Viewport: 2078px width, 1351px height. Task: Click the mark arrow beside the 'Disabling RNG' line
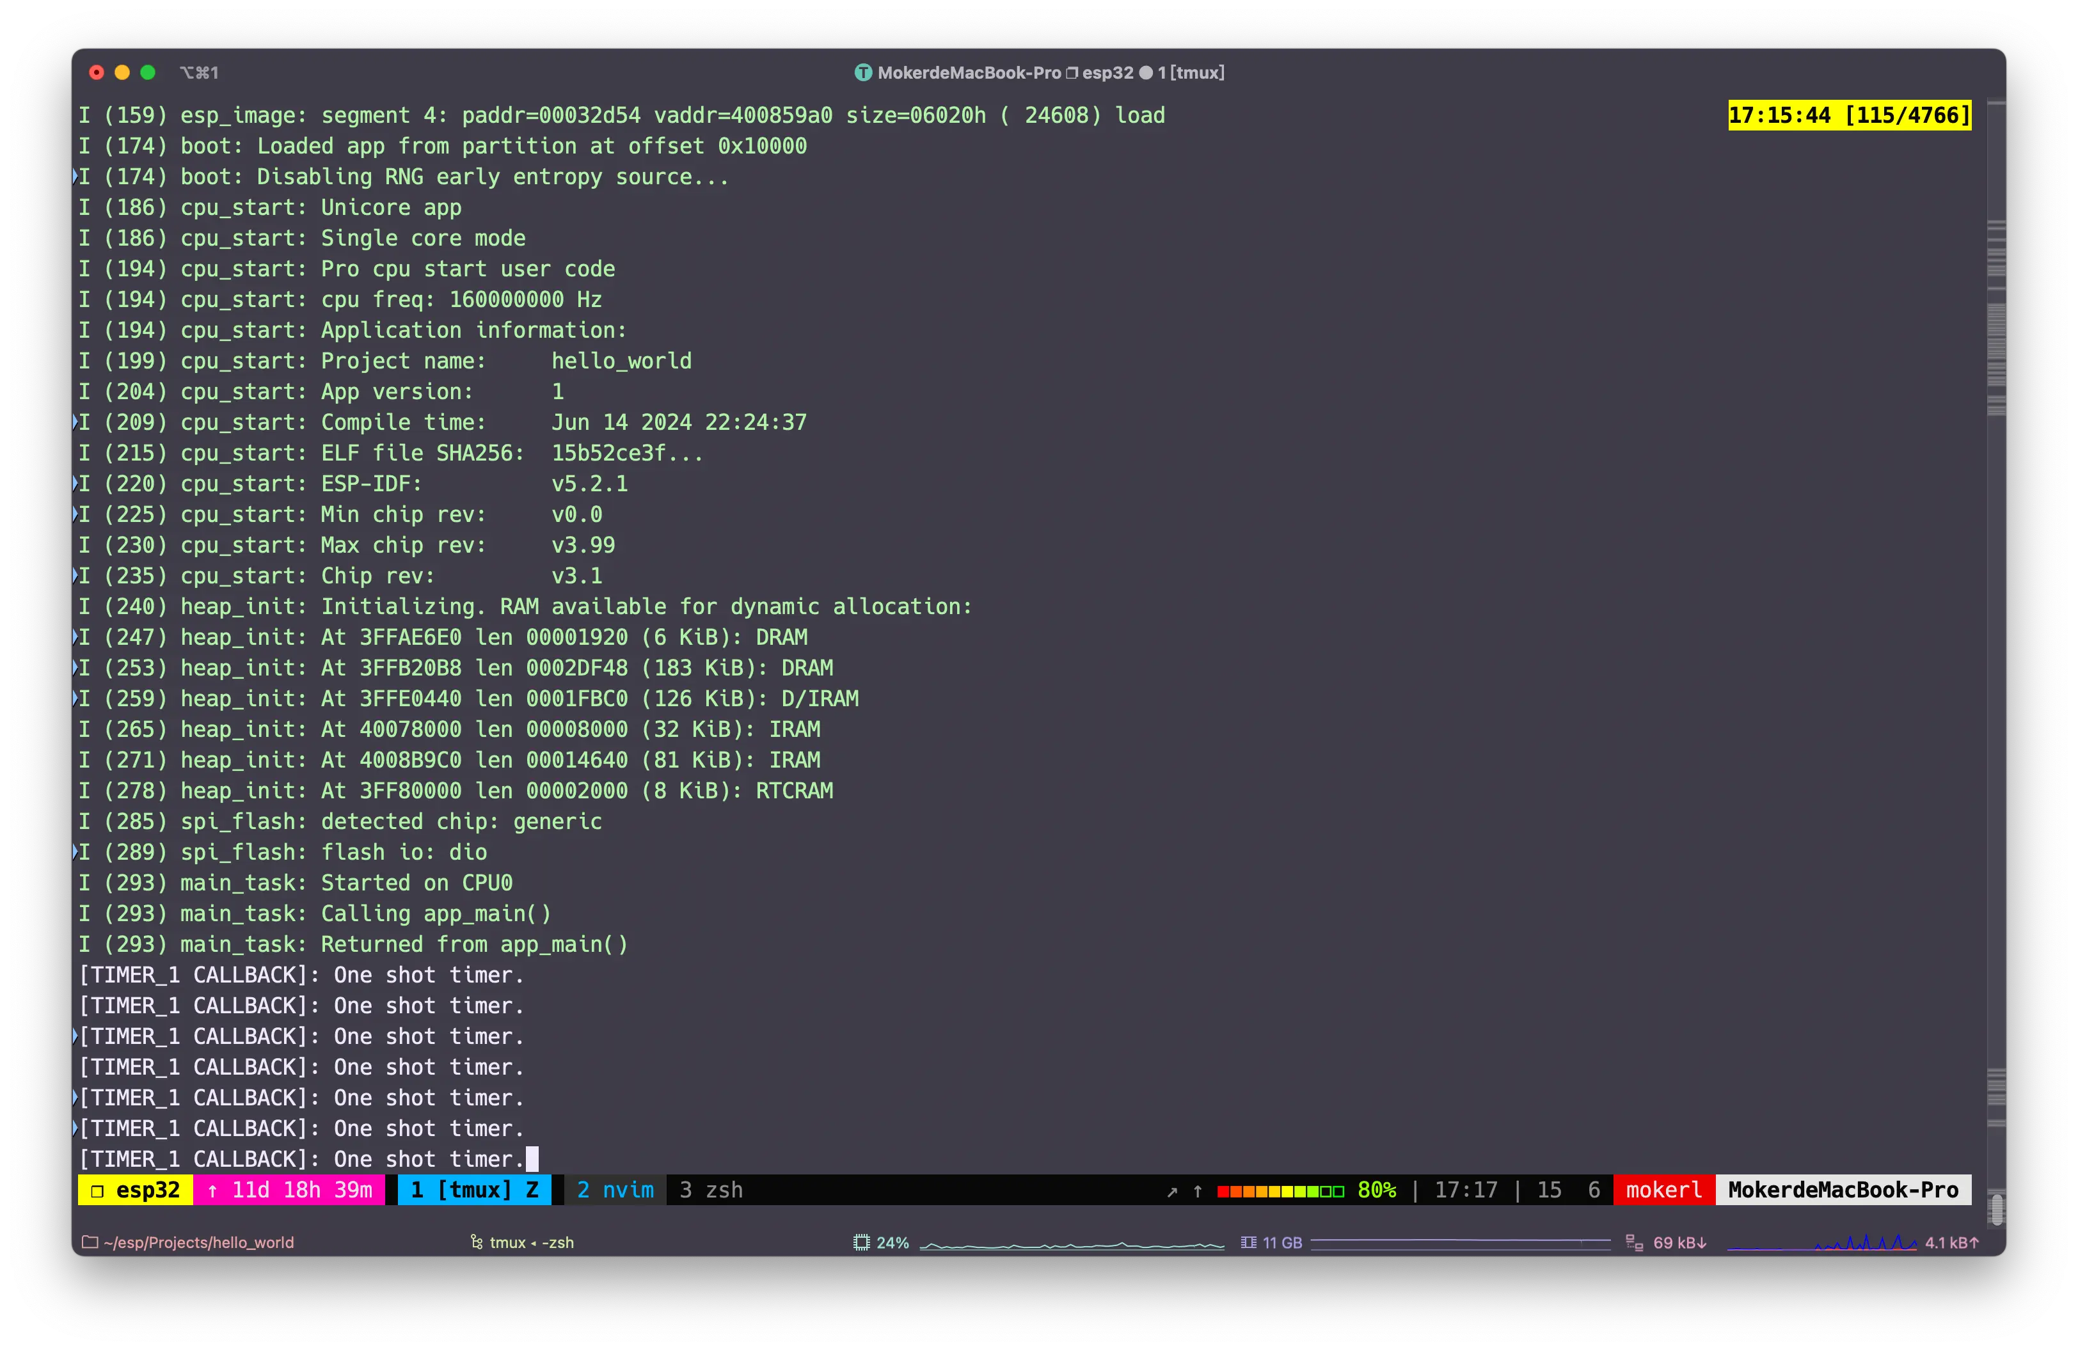coord(75,177)
